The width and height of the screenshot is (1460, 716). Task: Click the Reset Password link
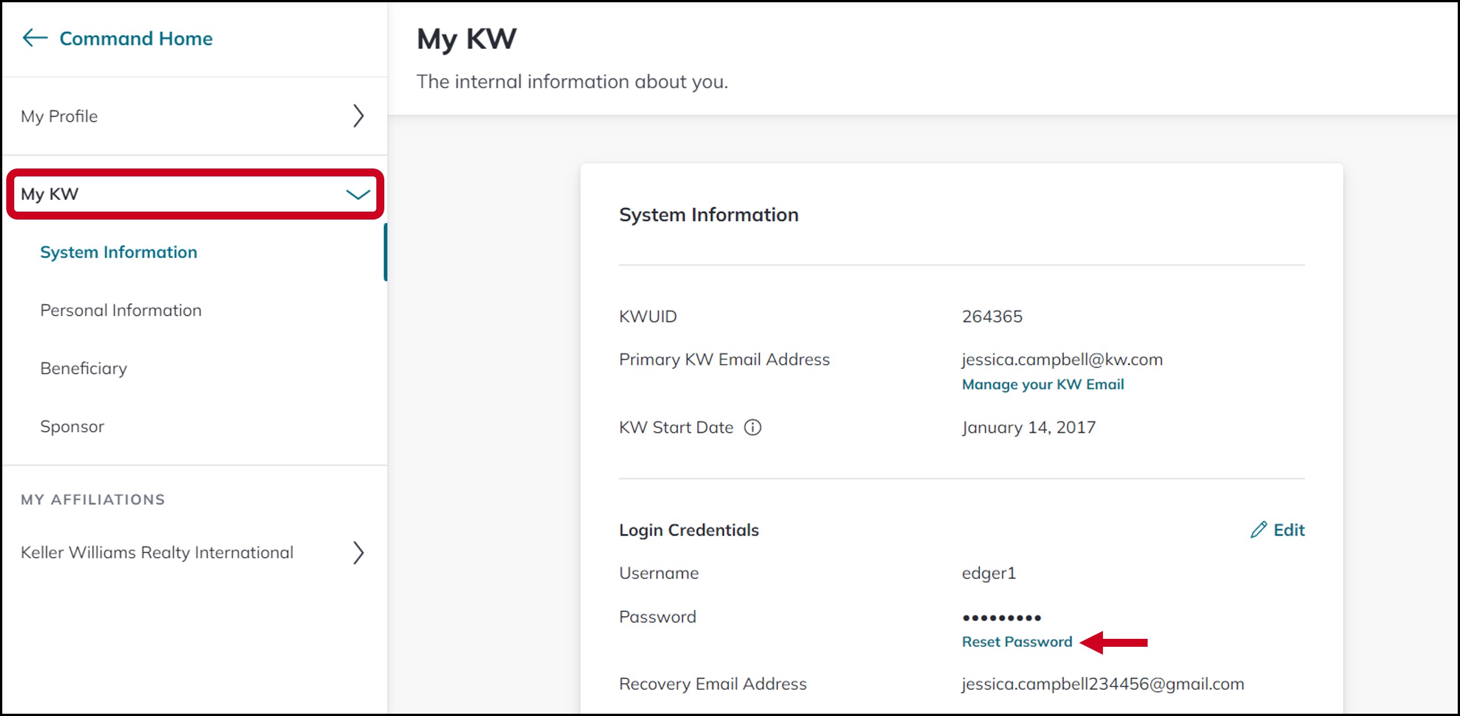coord(1017,642)
